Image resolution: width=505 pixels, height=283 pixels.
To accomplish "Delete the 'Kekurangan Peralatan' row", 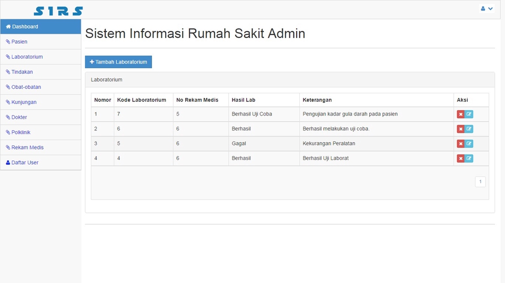I will 460,143.
